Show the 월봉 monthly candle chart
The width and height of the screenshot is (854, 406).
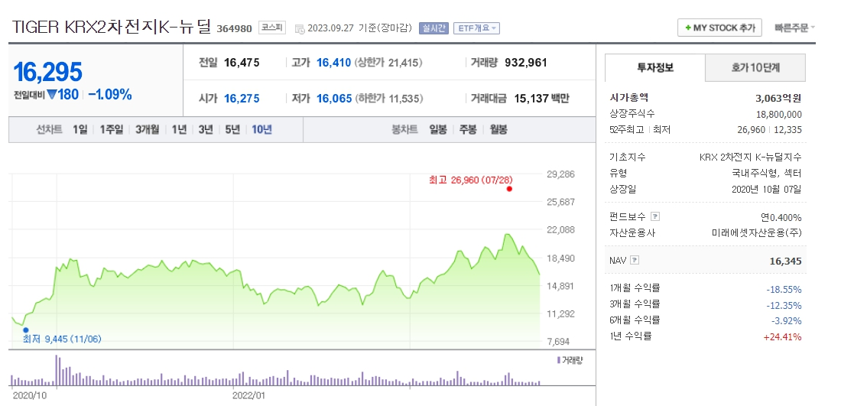pyautogui.click(x=498, y=129)
